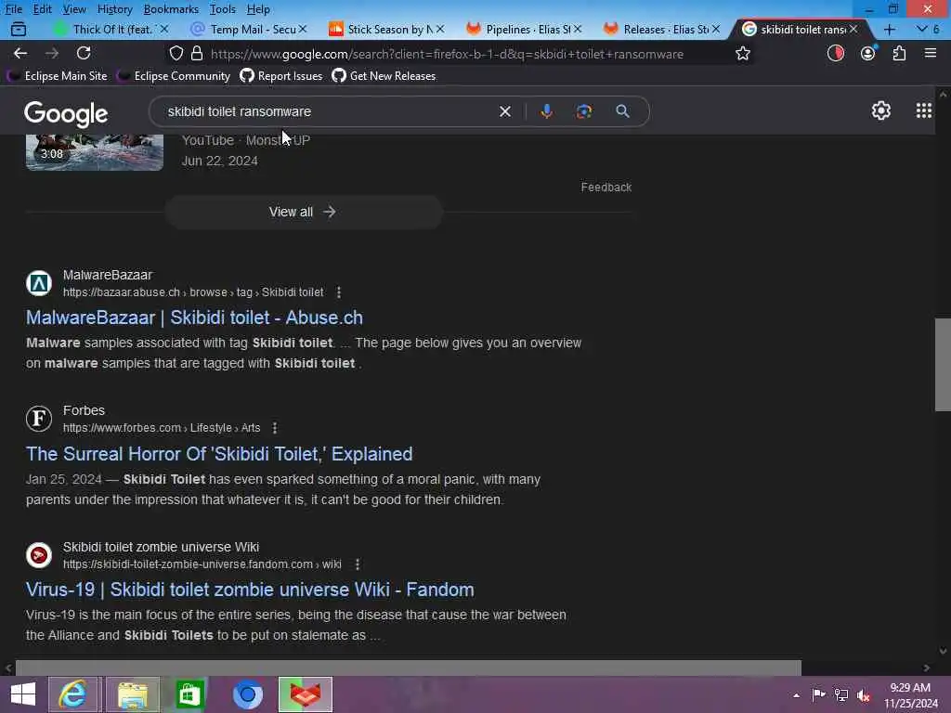The image size is (951, 713).
Task: Open the extensions puzzle icon
Action: pyautogui.click(x=899, y=53)
